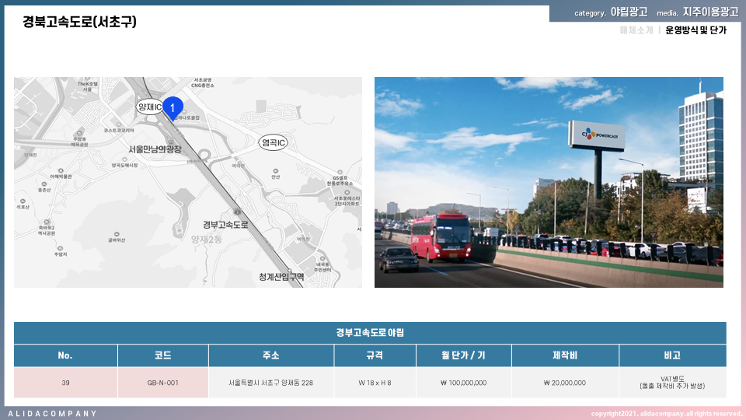Click the 염곡IC oval map label
Image resolution: width=746 pixels, height=420 pixels.
(x=274, y=143)
